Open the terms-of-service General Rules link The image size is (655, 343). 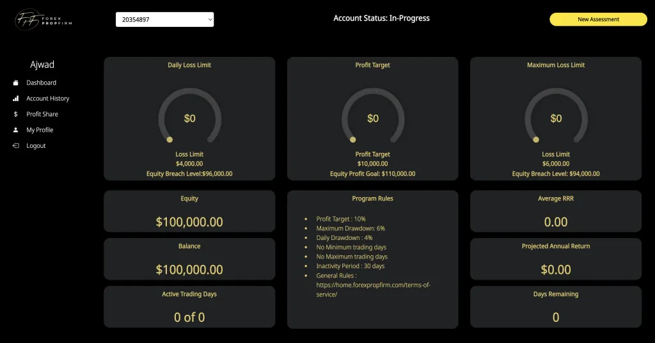click(373, 289)
